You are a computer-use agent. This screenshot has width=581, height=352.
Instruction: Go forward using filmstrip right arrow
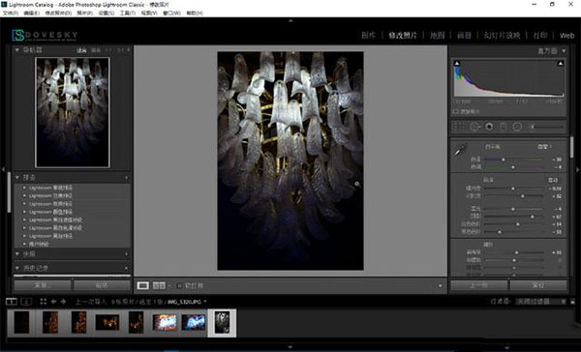tap(63, 302)
